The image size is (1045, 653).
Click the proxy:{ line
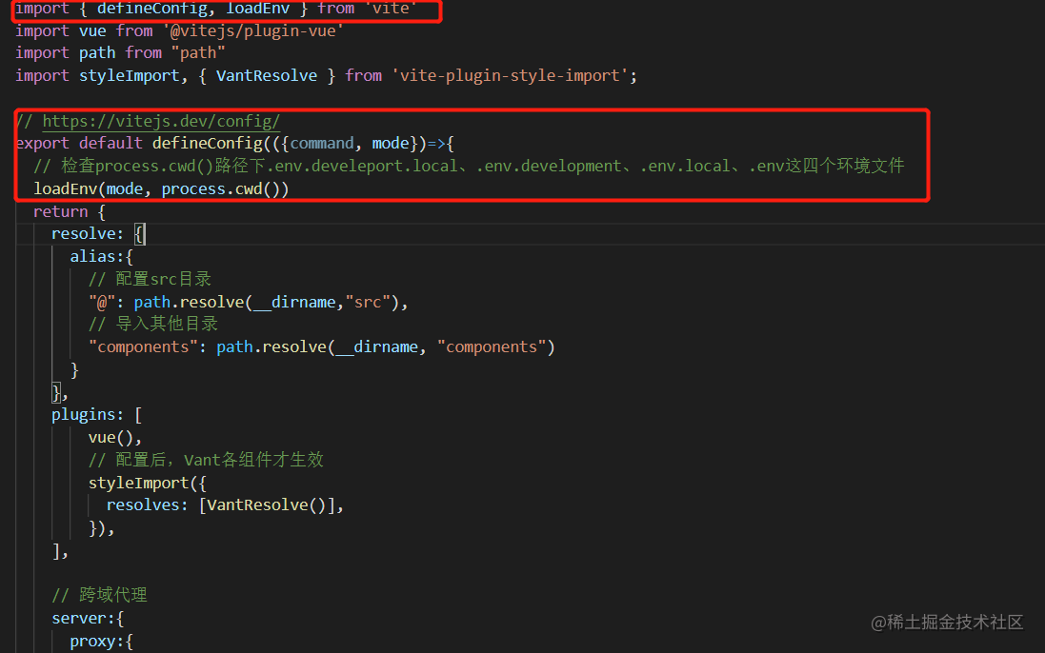point(101,641)
